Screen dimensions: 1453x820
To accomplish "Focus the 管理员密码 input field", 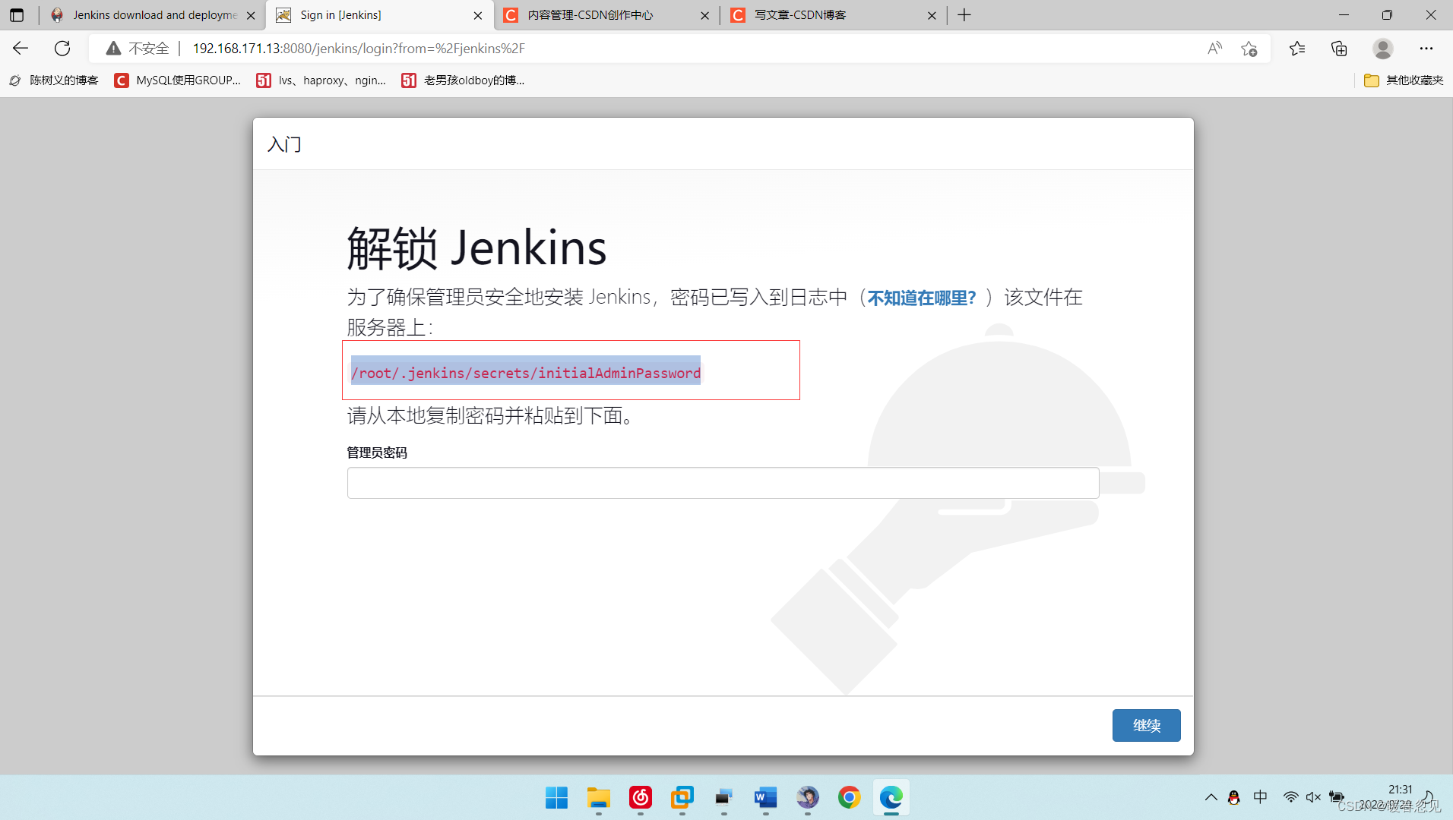I will pos(723,483).
